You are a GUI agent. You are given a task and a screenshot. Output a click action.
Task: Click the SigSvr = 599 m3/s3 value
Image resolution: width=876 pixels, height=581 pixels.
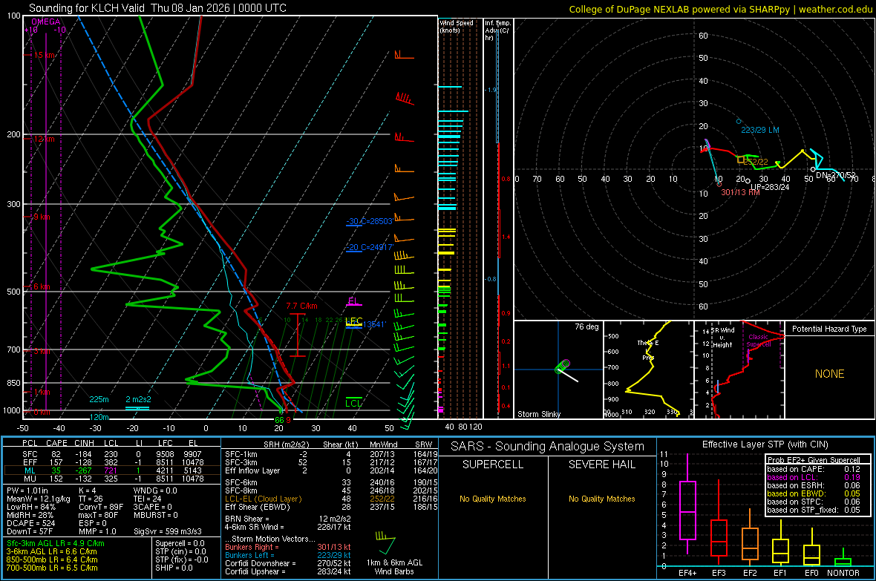coord(168,531)
